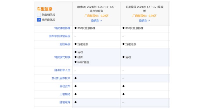Viewport: 199px width, 109px height.
Task: Select the 陡坡缓降 parameter link
Action: click(65, 102)
